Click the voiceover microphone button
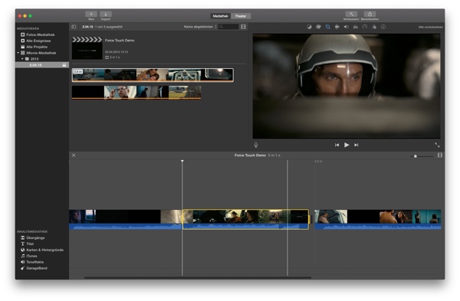 [x=256, y=145]
